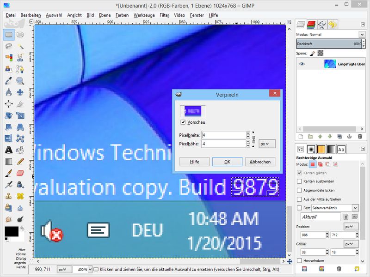
Task: Activate the Blur/Sharpen droplet tool
Action: 20,207
